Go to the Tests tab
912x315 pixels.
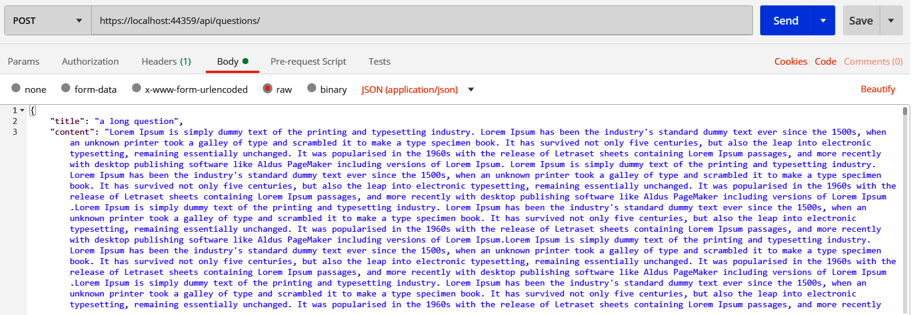click(379, 62)
